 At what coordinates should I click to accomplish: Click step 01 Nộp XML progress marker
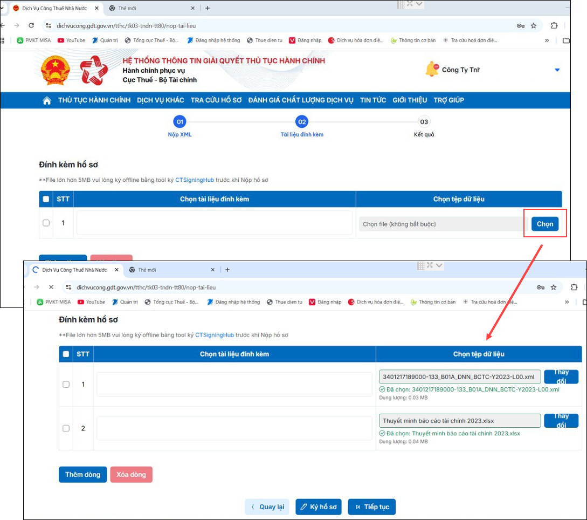coord(180,122)
